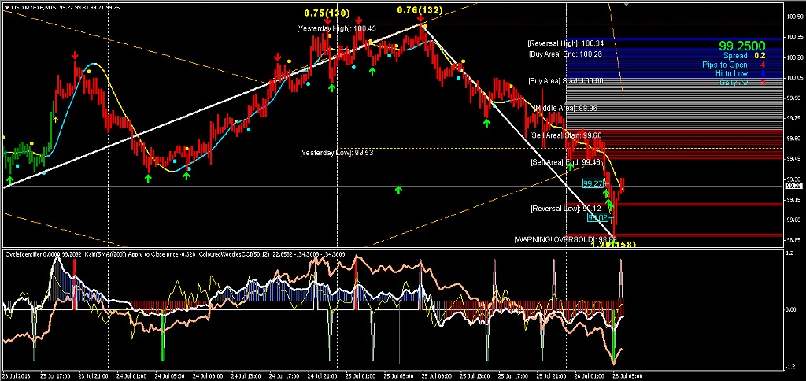
Task: Select the Spread 0.2 info line
Action: tap(744, 56)
